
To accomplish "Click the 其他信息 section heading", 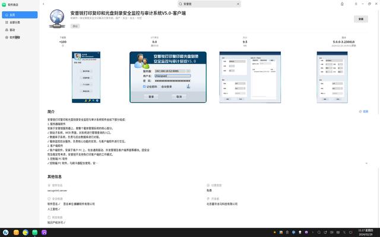I will click(54, 176).
